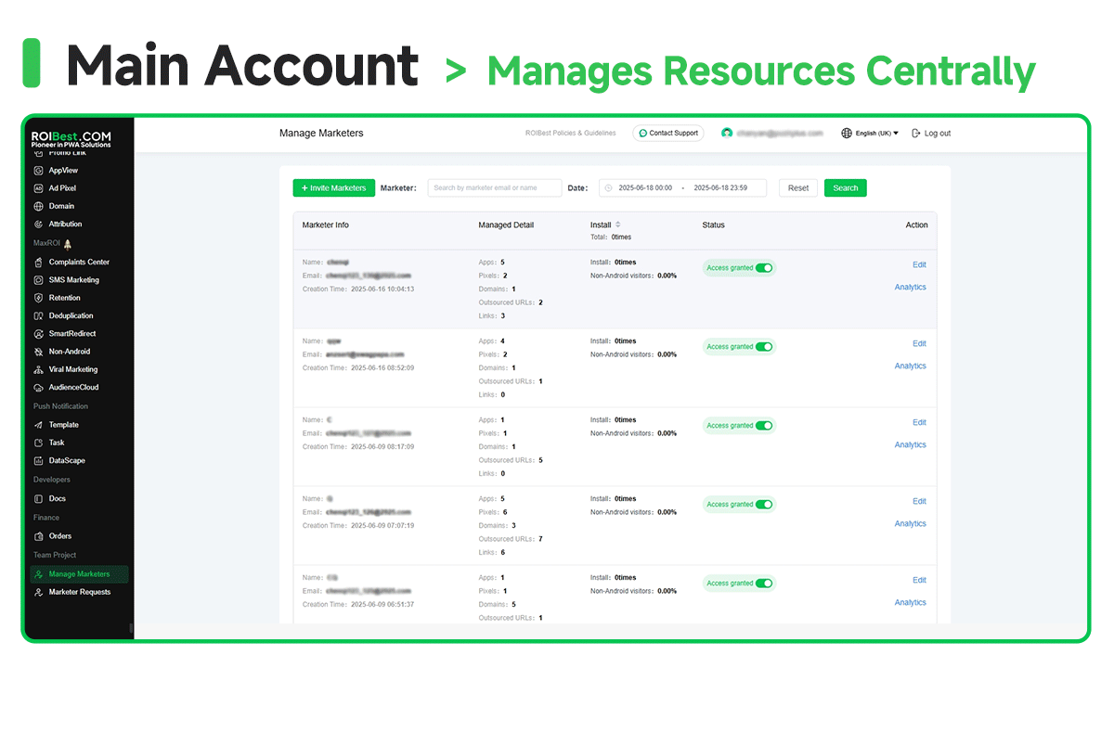Toggle access for marketer created 2025-06-16 08:52:09
The width and height of the screenshot is (1114, 732).
[764, 347]
